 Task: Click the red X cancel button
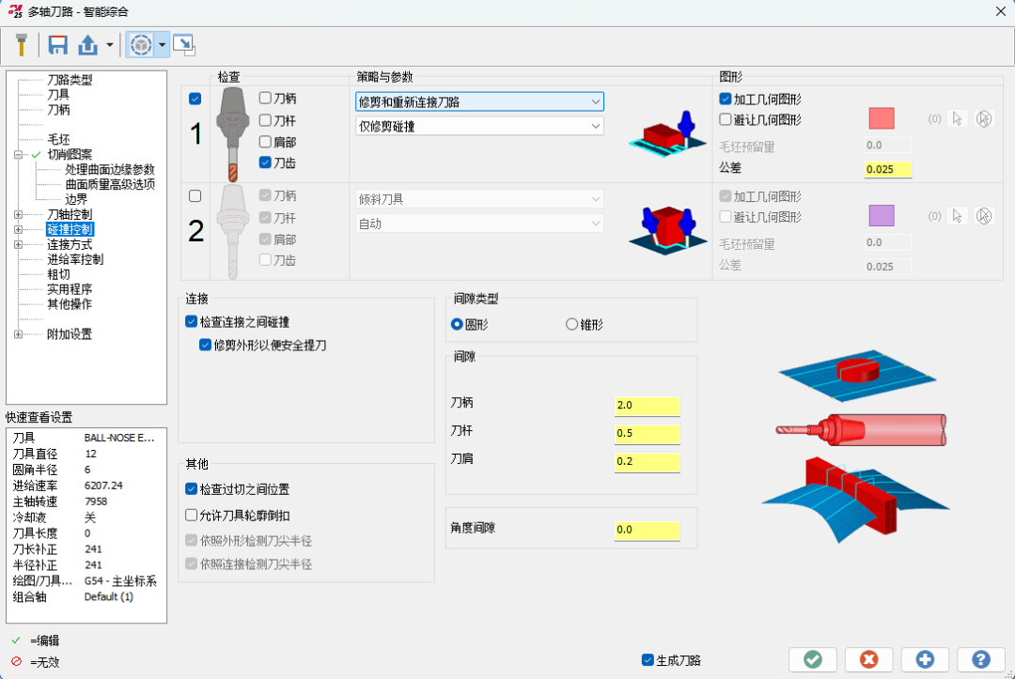tap(868, 659)
